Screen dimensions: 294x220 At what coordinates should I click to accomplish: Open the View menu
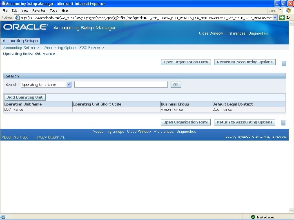[x=24, y=11]
